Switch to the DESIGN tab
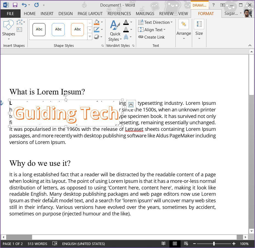The height and width of the screenshot is (248, 255). tap(66, 14)
